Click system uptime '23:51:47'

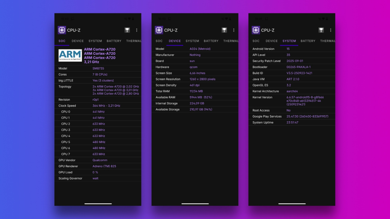pyautogui.click(x=292, y=122)
